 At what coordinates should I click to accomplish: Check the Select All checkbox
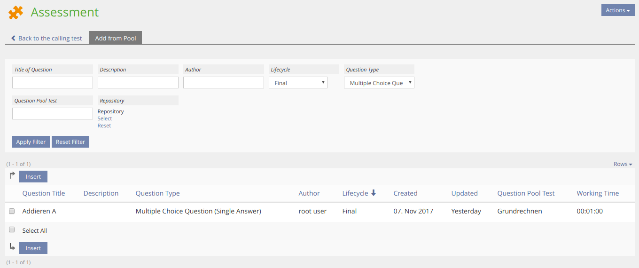(x=12, y=230)
